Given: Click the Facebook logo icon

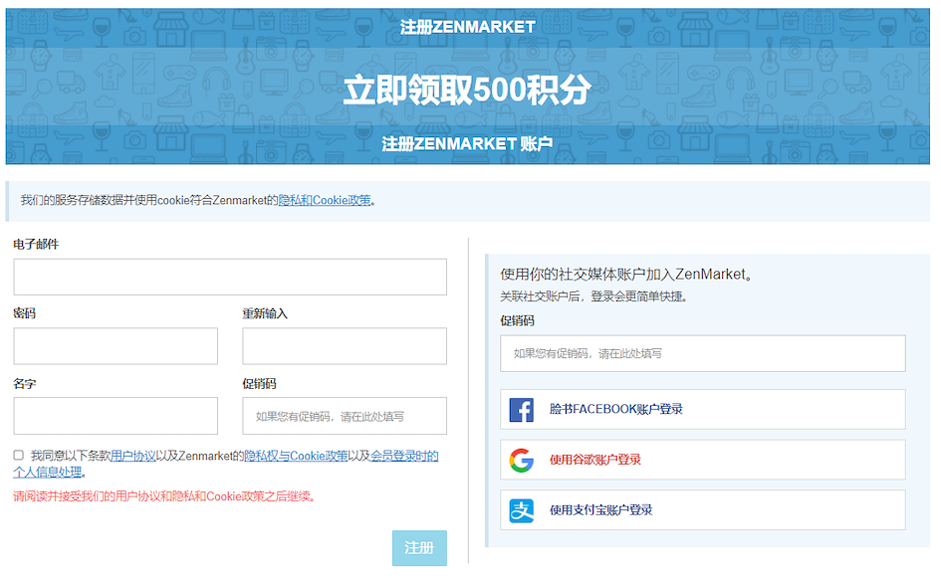Looking at the screenshot, I should pyautogui.click(x=522, y=410).
